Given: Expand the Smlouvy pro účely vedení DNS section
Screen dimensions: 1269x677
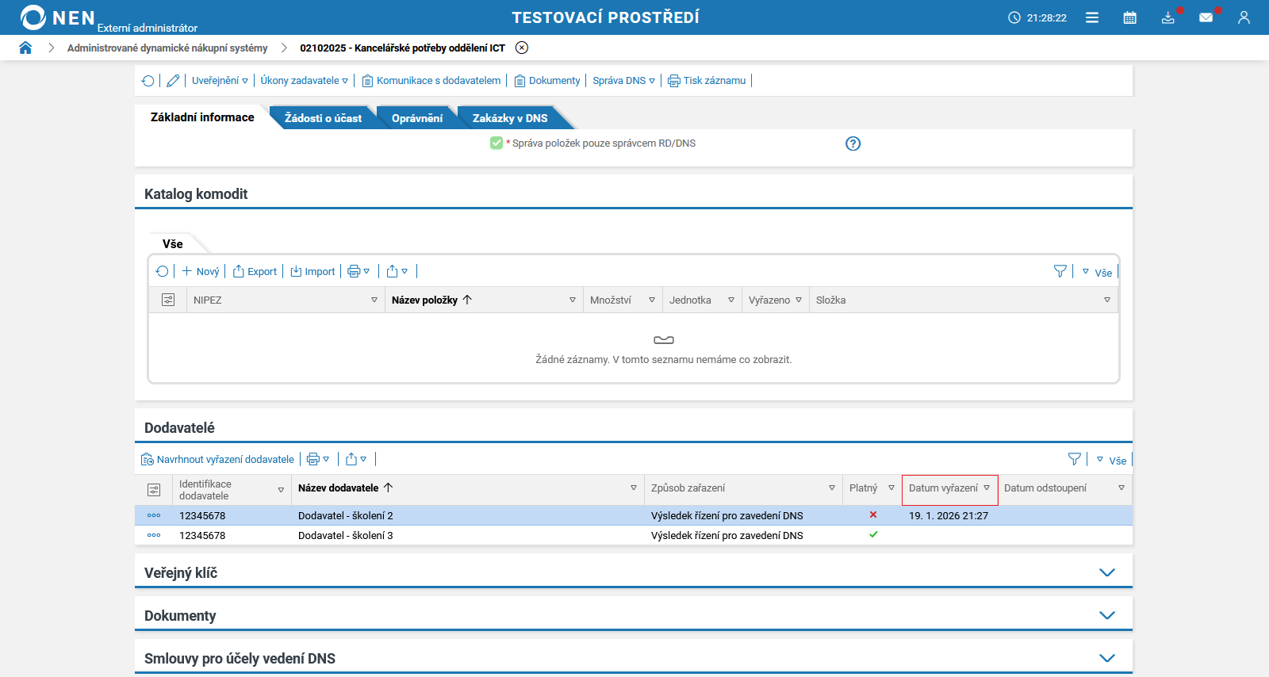Looking at the screenshot, I should coord(1107,658).
